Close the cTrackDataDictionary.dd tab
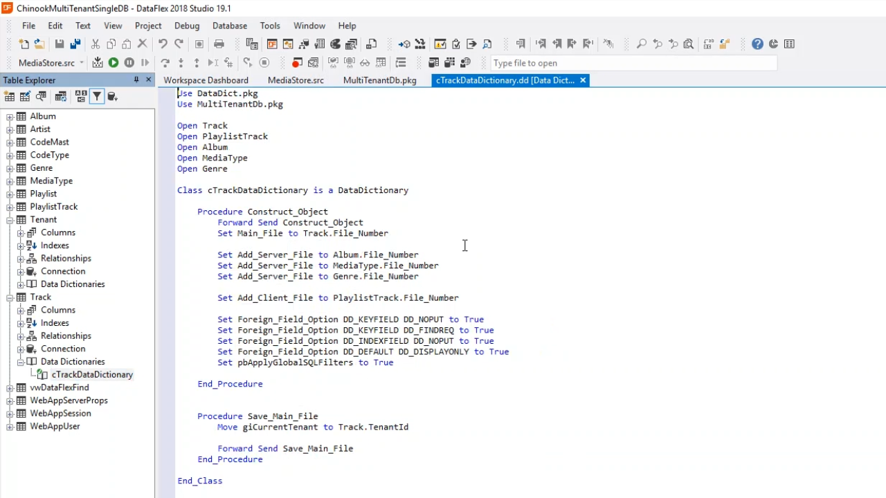This screenshot has width=886, height=498. (x=583, y=80)
